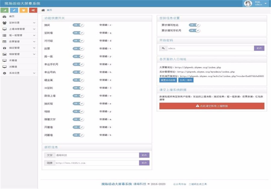271x189 pixels.
Task: Click the red 点此清空所有上墙数据 button
Action: (x=210, y=106)
